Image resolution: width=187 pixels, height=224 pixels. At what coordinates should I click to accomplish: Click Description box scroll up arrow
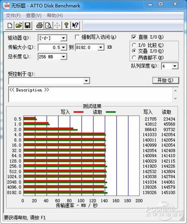click(x=175, y=91)
